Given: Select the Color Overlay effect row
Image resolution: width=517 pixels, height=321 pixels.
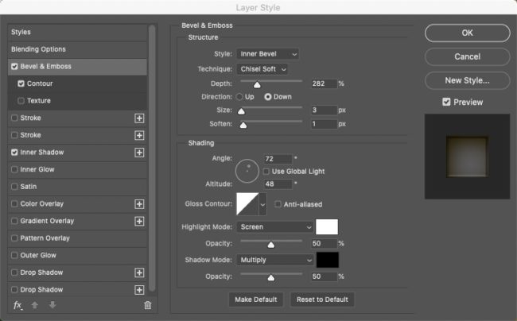Looking at the screenshot, I should point(77,203).
